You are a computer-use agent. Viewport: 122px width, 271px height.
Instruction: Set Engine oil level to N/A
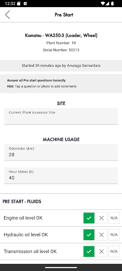click(114, 218)
